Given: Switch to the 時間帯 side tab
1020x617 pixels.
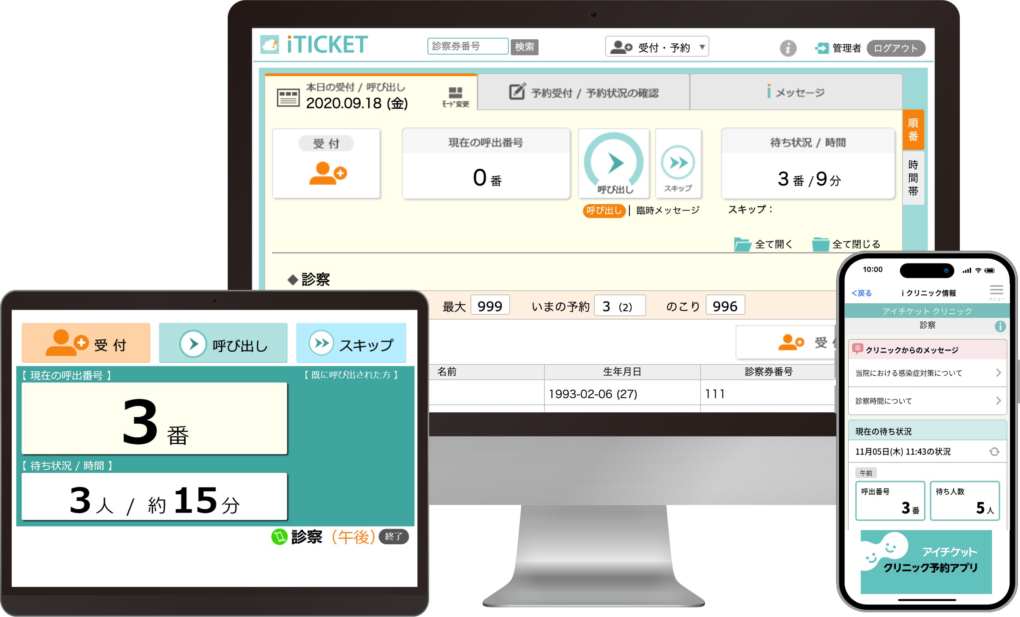Looking at the screenshot, I should coord(913,178).
